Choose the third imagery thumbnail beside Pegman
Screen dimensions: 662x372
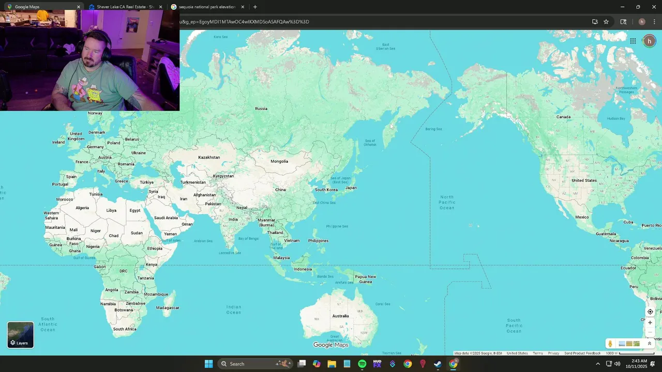(x=637, y=344)
